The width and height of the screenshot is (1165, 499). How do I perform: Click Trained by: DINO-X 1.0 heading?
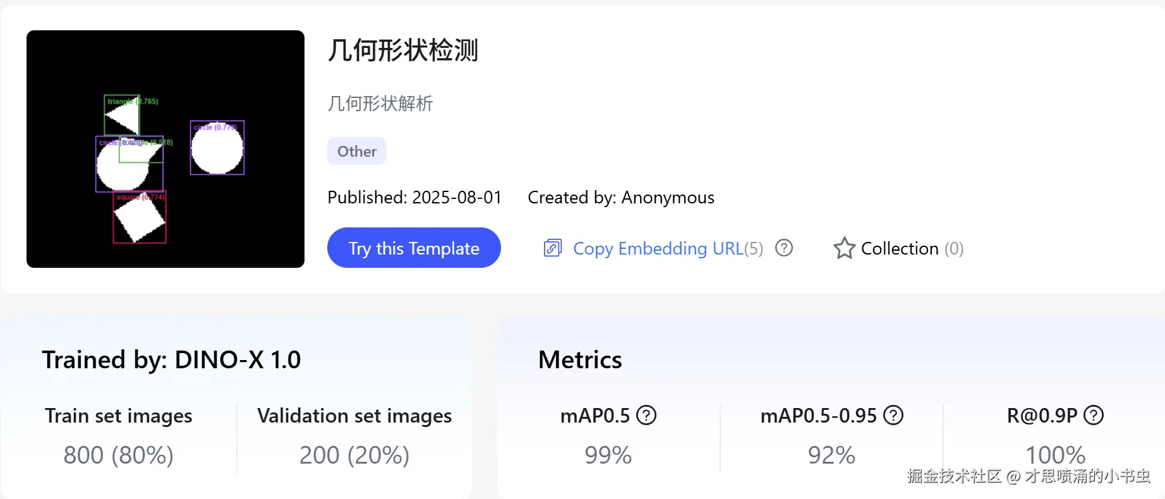(x=171, y=359)
